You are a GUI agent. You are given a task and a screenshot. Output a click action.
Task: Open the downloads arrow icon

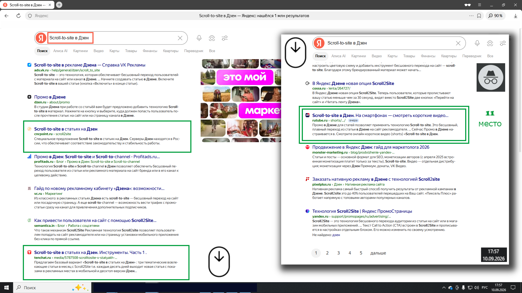click(515, 16)
